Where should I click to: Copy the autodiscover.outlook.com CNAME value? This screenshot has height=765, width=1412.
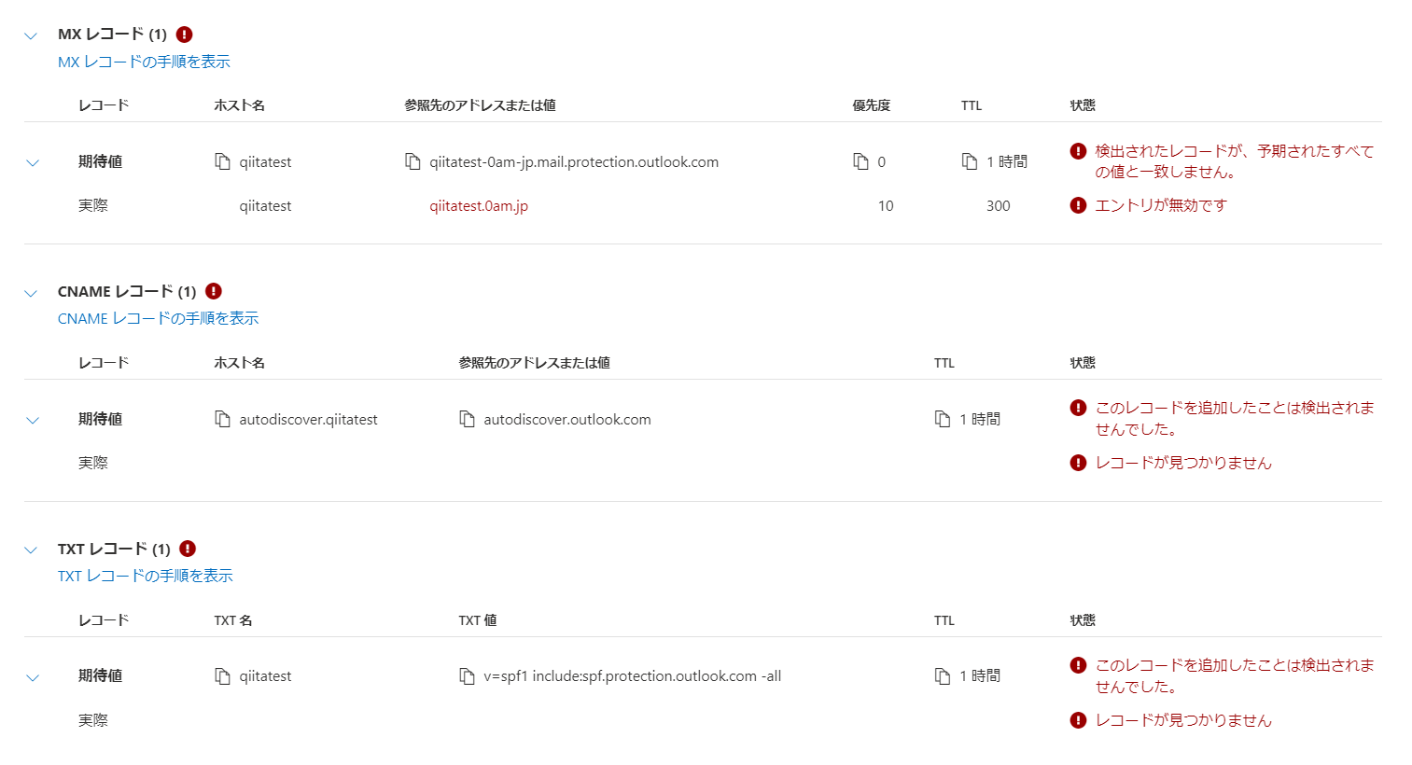pyautogui.click(x=467, y=419)
